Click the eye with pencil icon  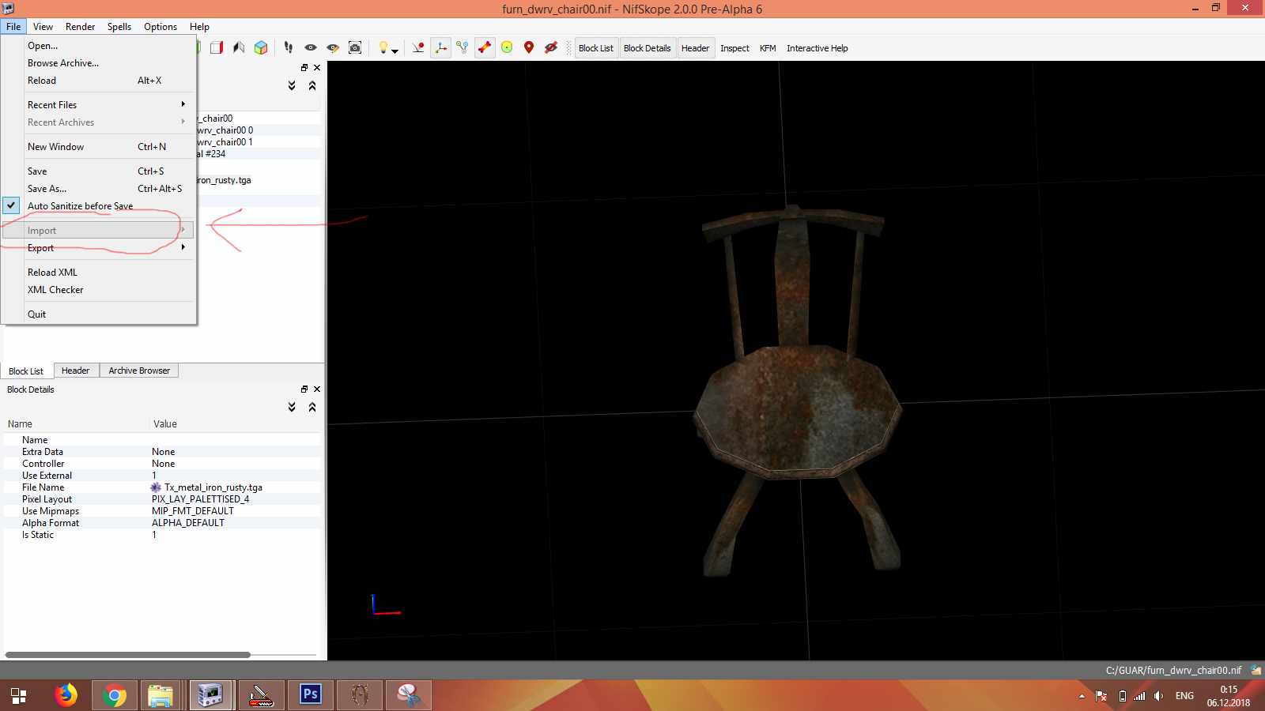click(333, 48)
